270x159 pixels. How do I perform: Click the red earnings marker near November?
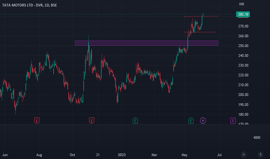92,121
